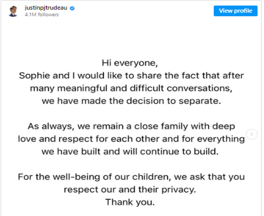
Task: Click the View profile button
Action: tap(235, 11)
